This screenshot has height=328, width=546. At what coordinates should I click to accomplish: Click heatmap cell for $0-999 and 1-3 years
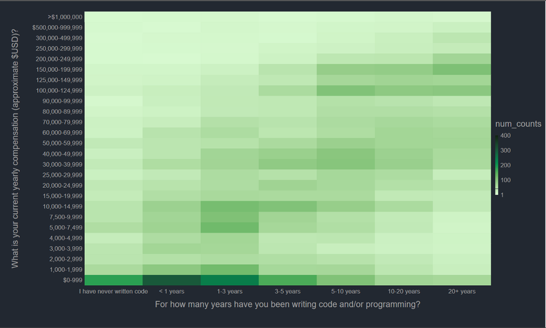pos(230,280)
